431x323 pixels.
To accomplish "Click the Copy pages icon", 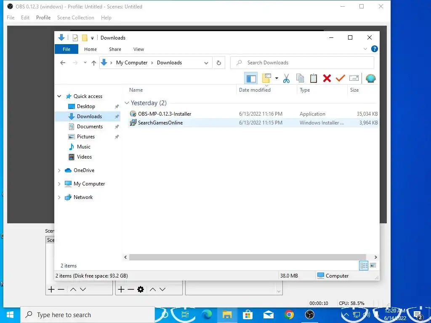I will pyautogui.click(x=300, y=79).
